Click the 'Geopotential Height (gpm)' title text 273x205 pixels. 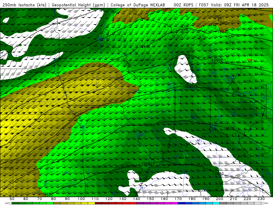coord(78,5)
